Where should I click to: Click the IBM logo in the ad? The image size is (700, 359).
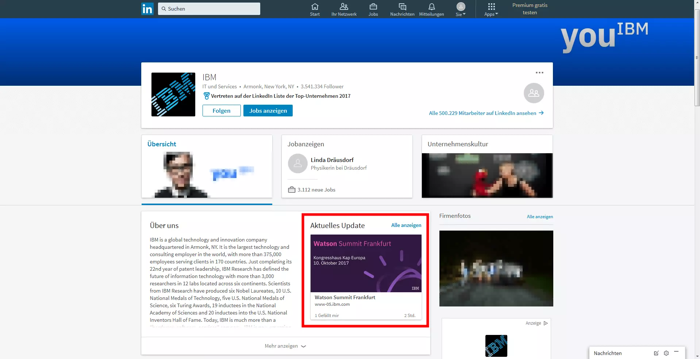(x=496, y=346)
